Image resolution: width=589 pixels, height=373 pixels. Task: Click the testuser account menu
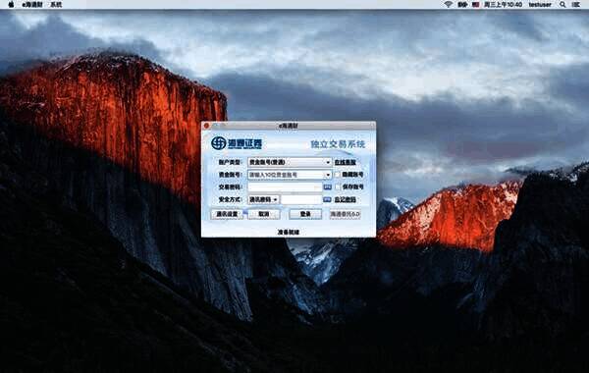[x=540, y=5]
